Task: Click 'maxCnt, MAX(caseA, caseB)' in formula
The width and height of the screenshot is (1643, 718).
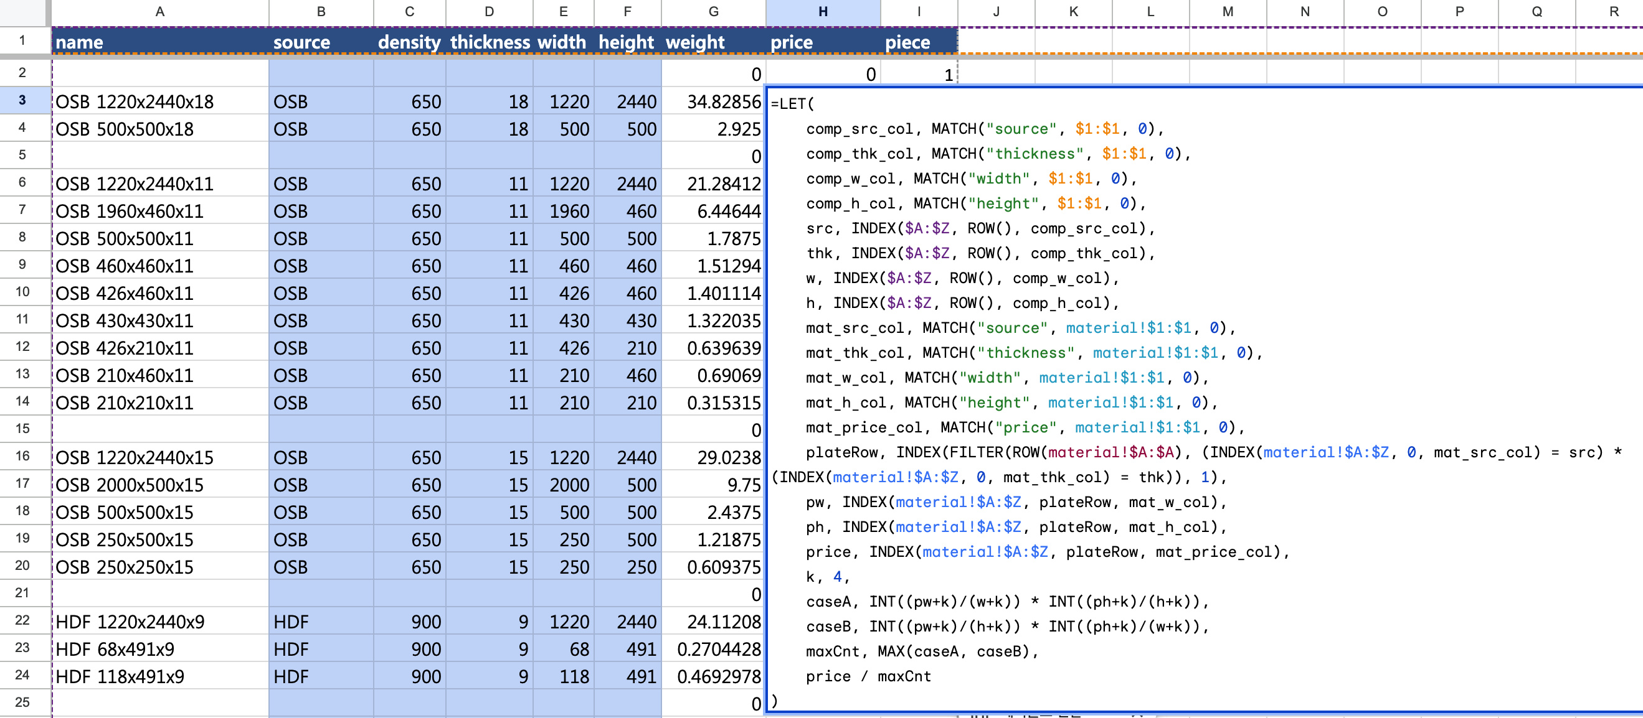Action: point(922,652)
